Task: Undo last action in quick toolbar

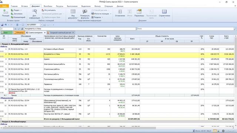Action: (x=6, y=25)
